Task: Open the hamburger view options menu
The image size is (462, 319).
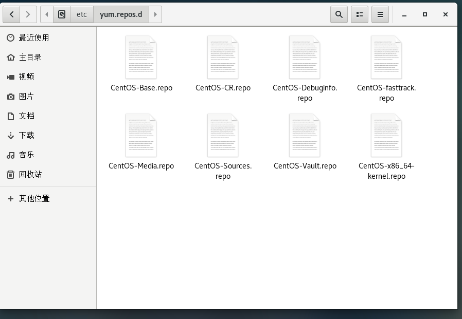Action: coord(380,14)
